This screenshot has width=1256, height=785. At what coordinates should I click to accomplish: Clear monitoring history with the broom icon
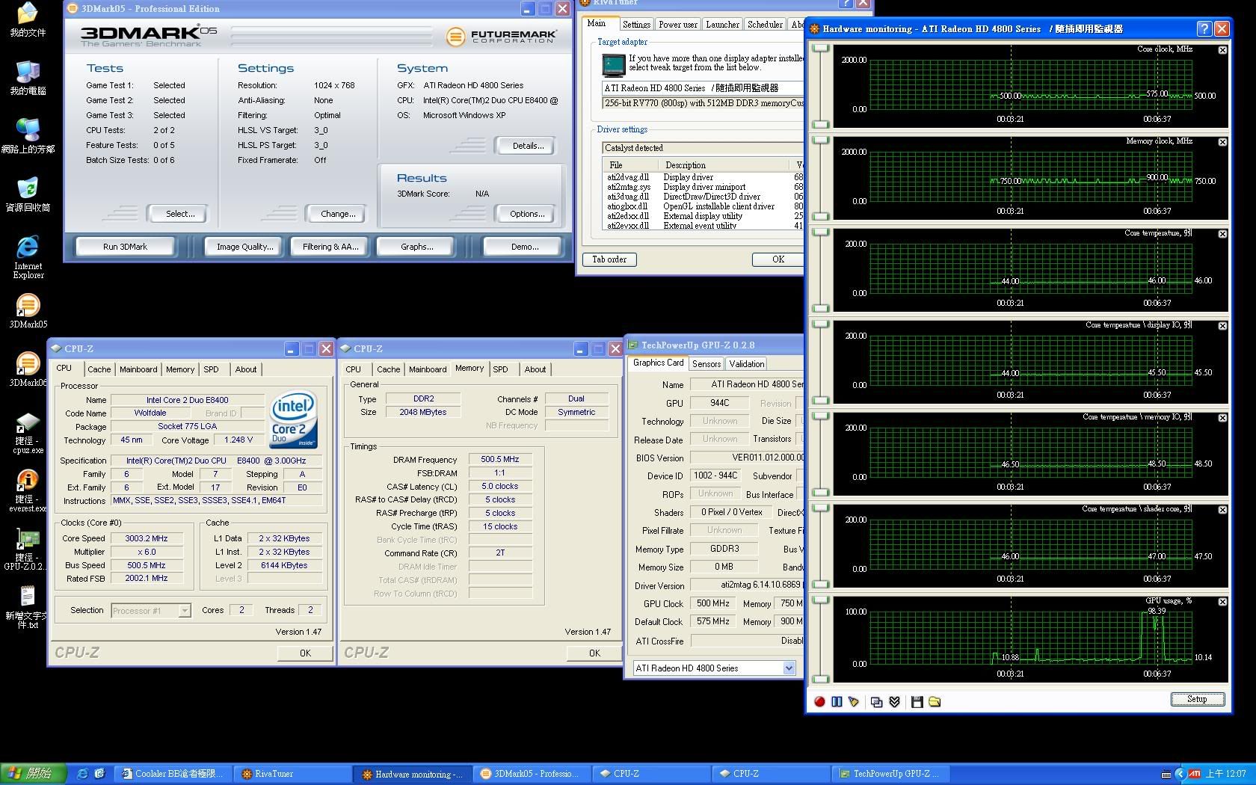[854, 701]
